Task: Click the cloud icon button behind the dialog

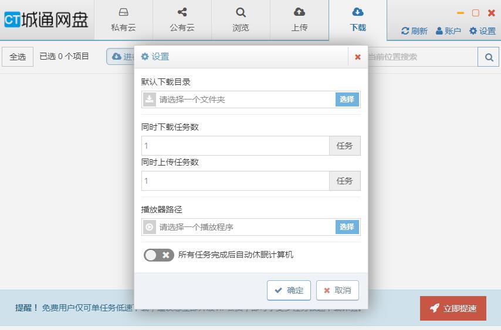Action: click(x=120, y=57)
